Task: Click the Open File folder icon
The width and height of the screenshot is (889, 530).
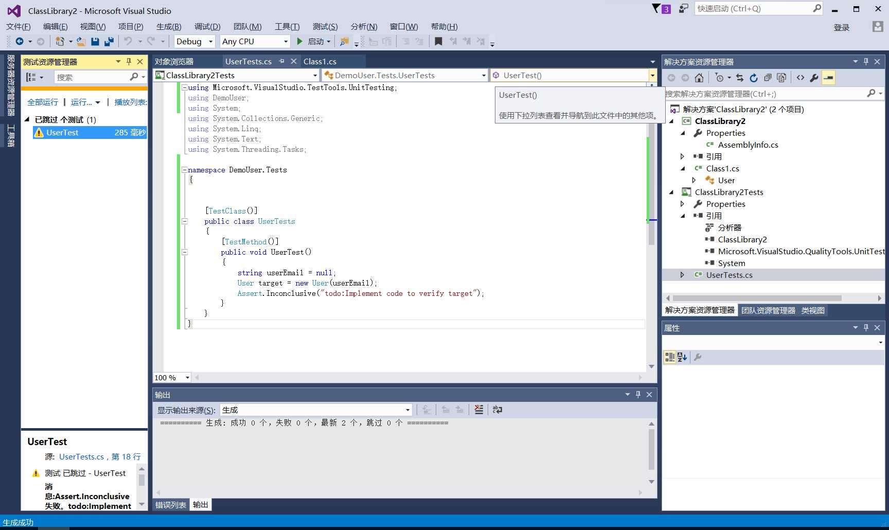Action: point(81,41)
